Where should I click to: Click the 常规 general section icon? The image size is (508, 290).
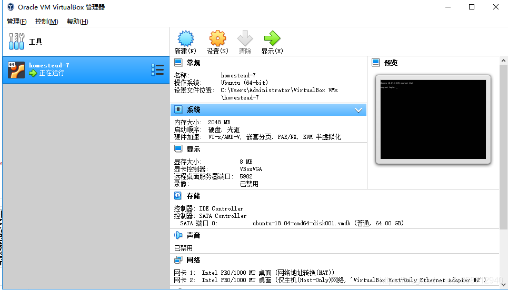[x=178, y=62]
